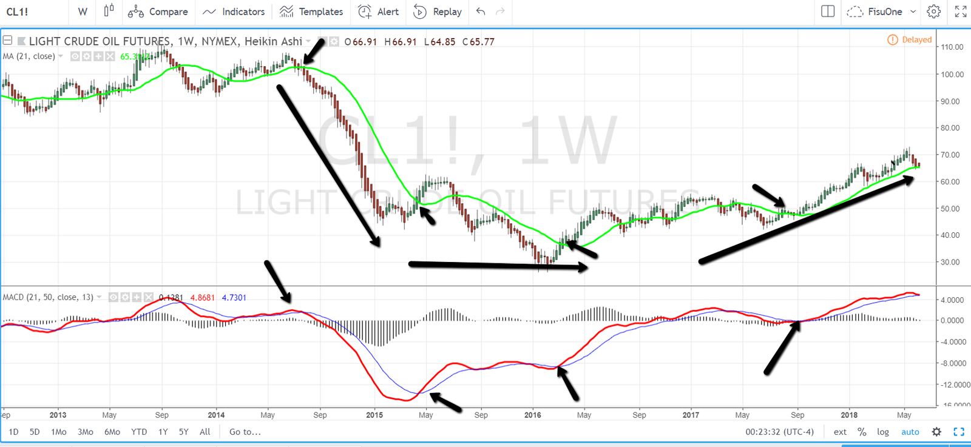Open chart settings gear in top toolbar
971x447 pixels.
point(934,12)
